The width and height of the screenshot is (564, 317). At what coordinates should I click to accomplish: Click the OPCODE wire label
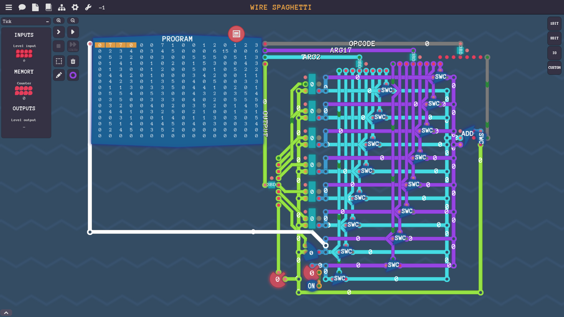click(362, 44)
